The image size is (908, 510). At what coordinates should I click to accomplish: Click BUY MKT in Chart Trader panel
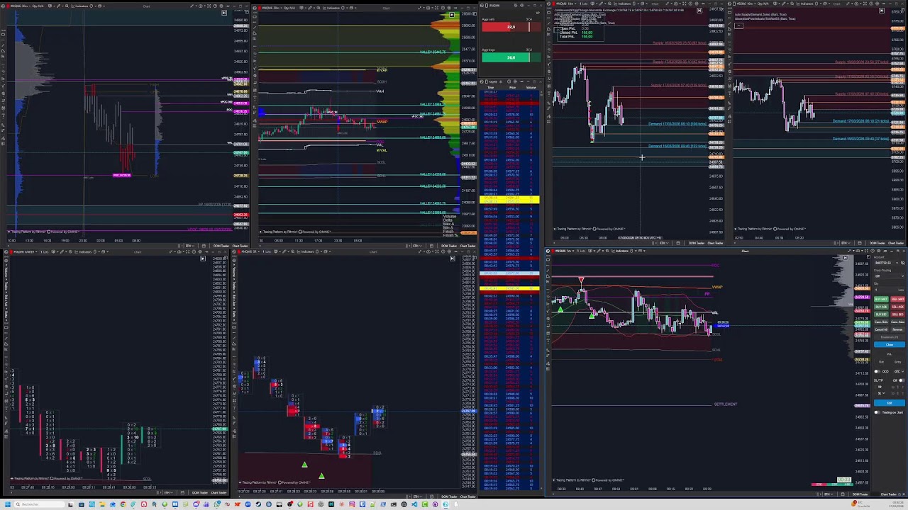(x=881, y=299)
